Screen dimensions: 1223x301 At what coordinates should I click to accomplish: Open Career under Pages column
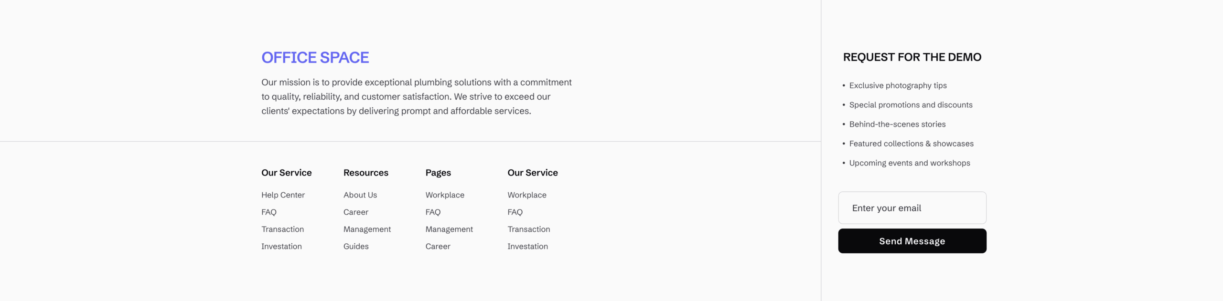(x=438, y=247)
